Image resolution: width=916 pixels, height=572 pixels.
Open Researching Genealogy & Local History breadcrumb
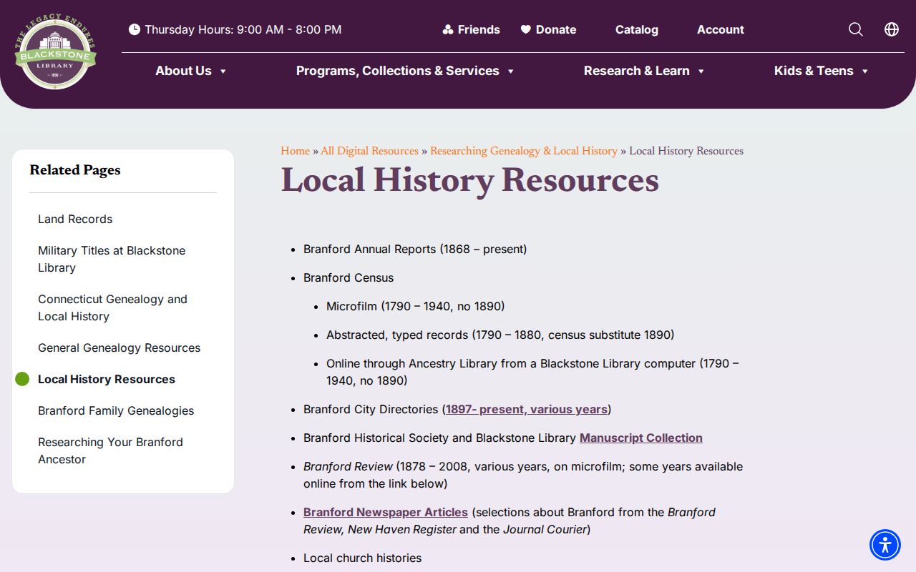tap(524, 151)
